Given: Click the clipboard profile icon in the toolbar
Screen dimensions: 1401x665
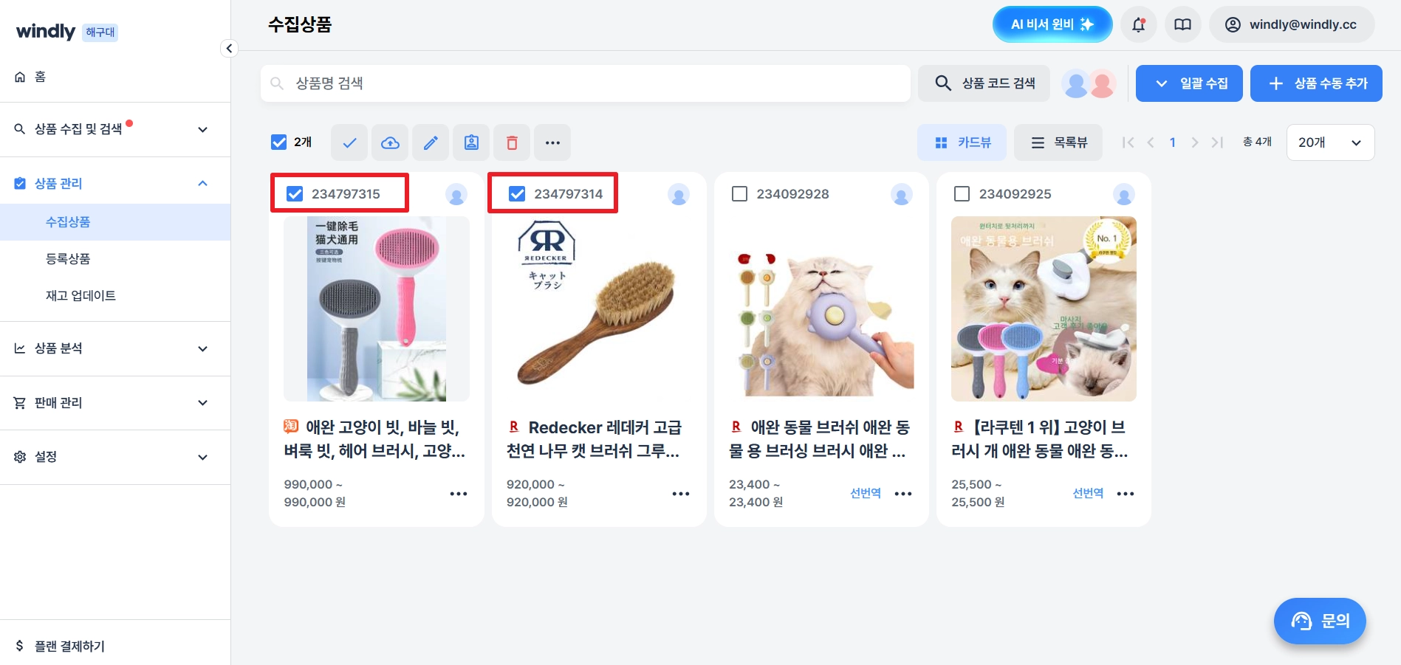Looking at the screenshot, I should tap(471, 142).
